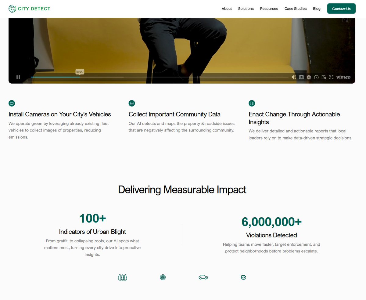
Task: Click the City Detect logo
Action: [x=30, y=9]
